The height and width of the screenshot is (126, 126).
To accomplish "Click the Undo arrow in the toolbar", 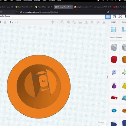I will point(11,22).
